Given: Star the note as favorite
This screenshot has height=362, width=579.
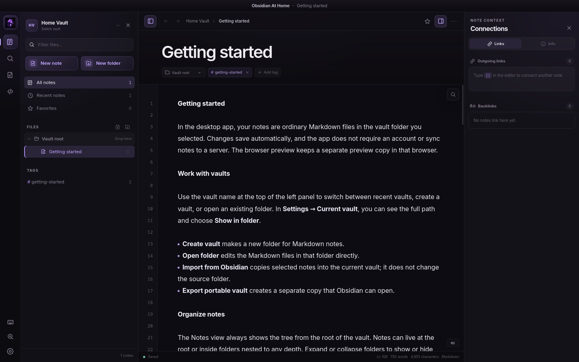Looking at the screenshot, I should (x=427, y=21).
